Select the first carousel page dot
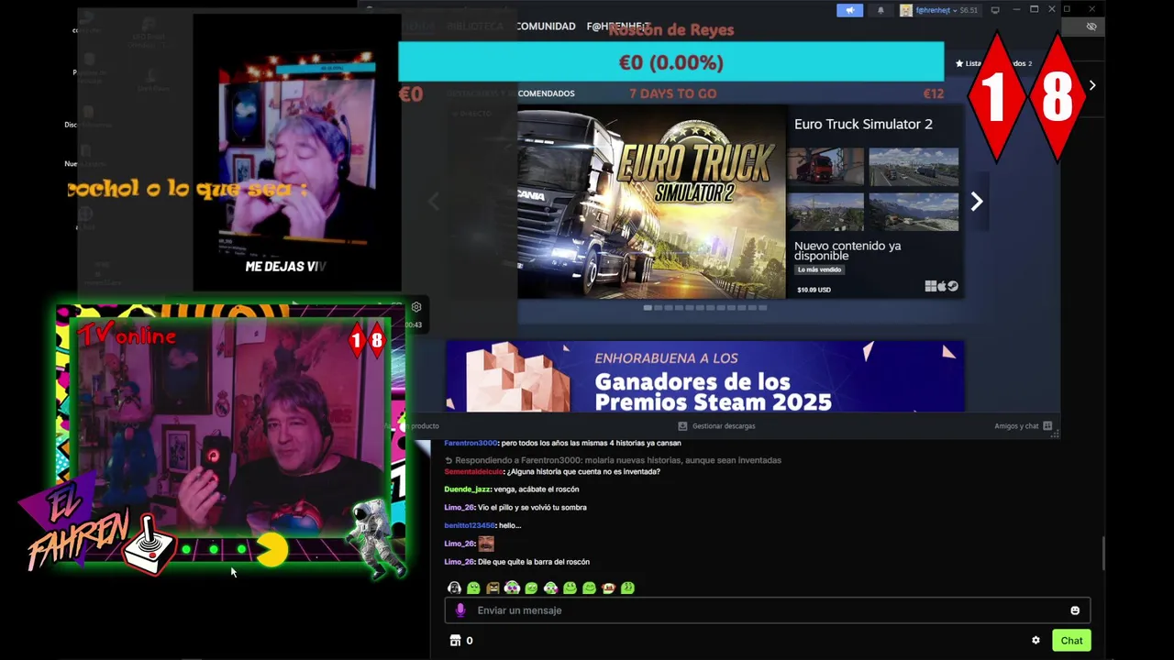 pos(648,308)
